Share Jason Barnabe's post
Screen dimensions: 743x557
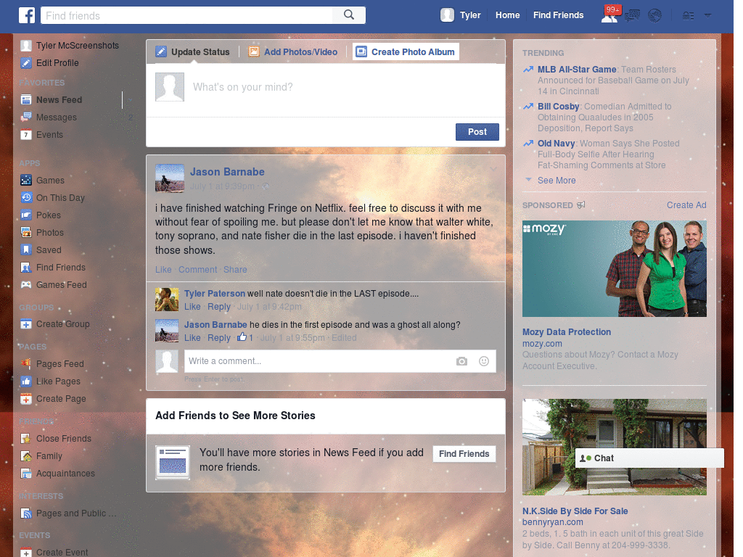click(x=235, y=270)
